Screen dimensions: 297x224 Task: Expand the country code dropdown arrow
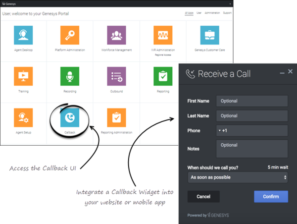tap(220, 130)
